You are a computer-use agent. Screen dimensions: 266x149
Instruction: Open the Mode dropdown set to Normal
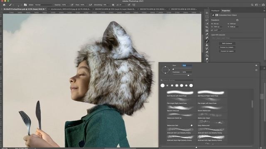pyautogui.click(x=44, y=5)
